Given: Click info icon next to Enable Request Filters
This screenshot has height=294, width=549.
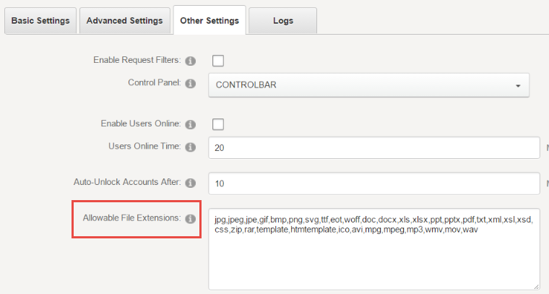Looking at the screenshot, I should coord(190,61).
